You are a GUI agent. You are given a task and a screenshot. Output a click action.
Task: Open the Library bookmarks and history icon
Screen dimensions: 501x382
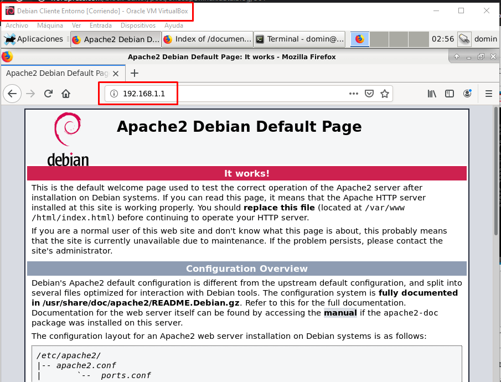pyautogui.click(x=432, y=94)
